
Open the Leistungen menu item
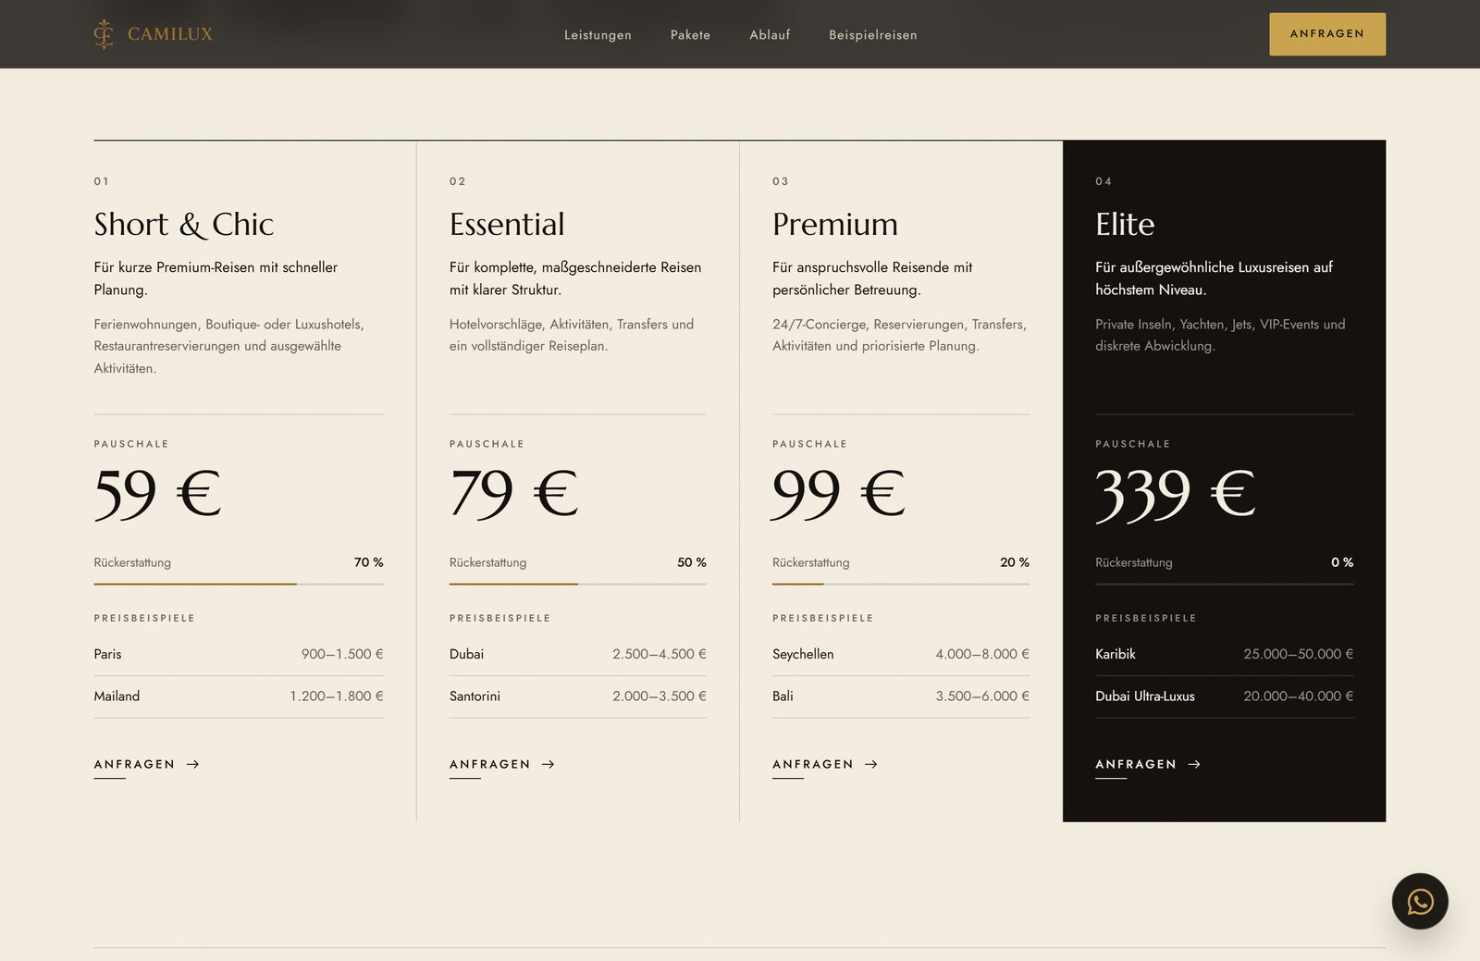[598, 35]
